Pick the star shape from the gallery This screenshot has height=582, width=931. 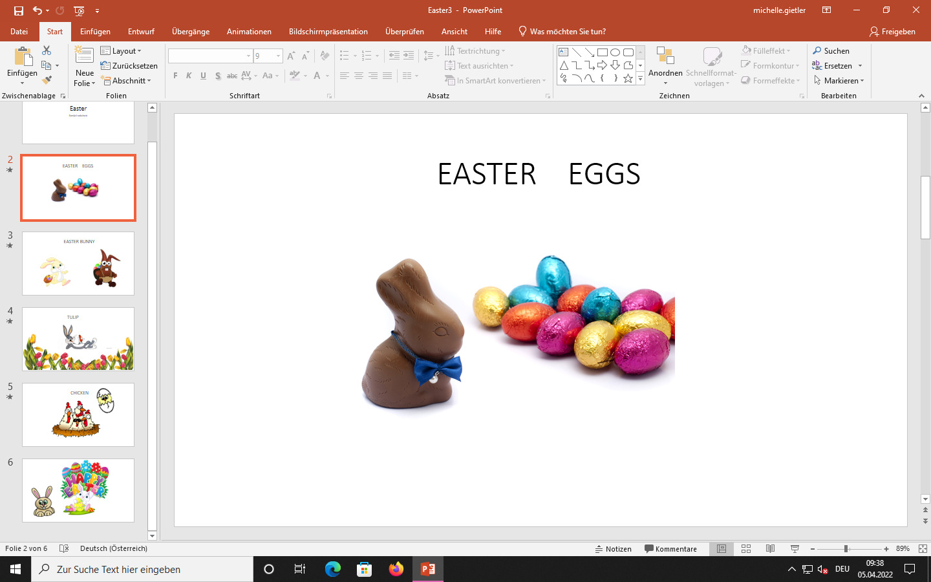coord(628,78)
